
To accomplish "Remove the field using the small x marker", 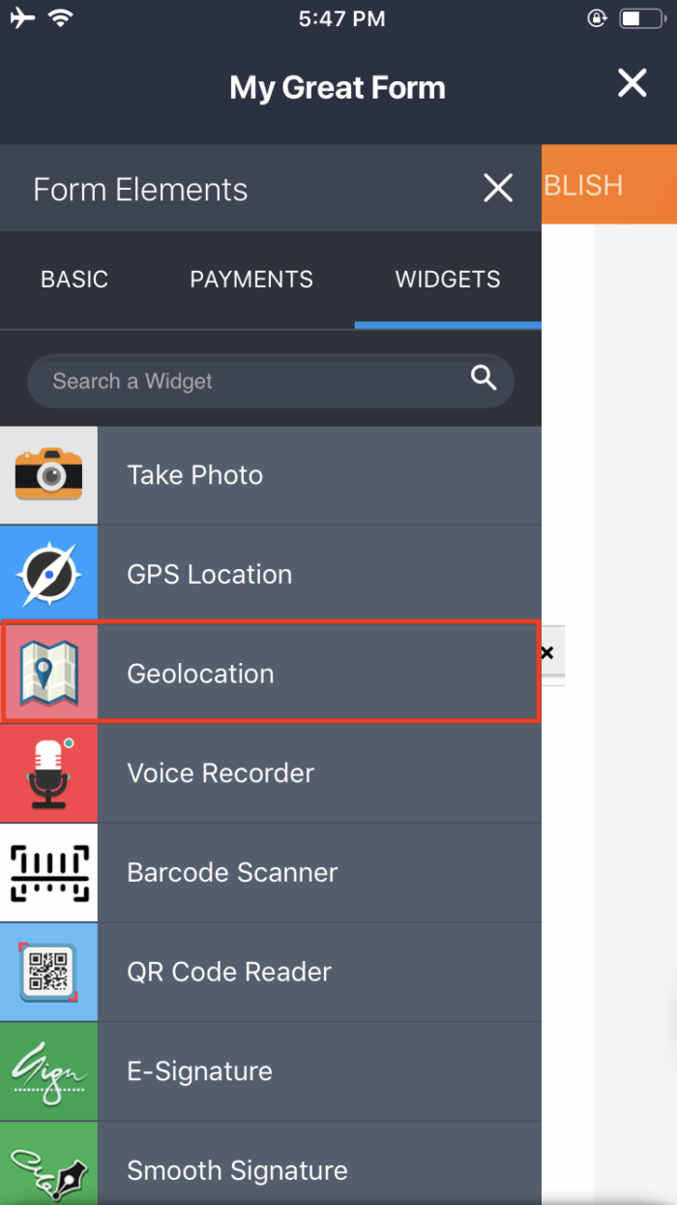I will 546,652.
